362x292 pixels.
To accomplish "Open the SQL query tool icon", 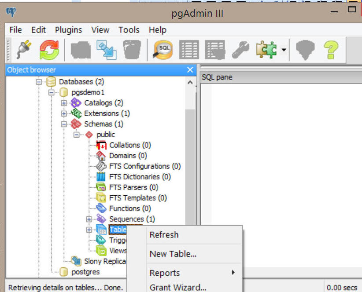I will tap(163, 50).
